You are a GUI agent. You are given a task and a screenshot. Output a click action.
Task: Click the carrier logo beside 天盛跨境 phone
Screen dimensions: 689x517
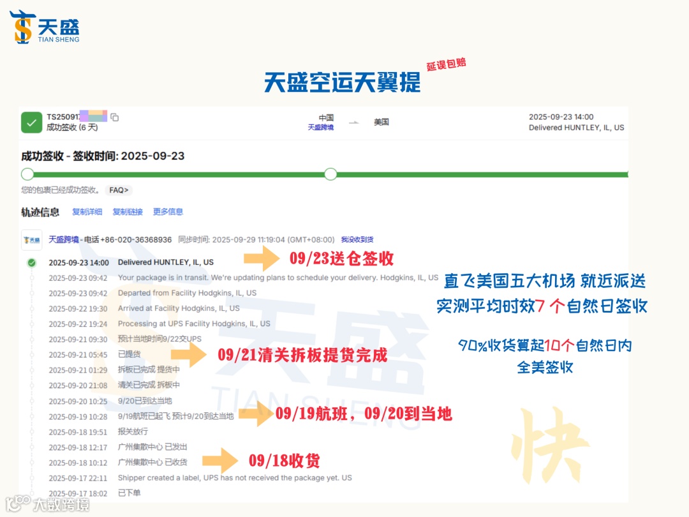tap(32, 240)
